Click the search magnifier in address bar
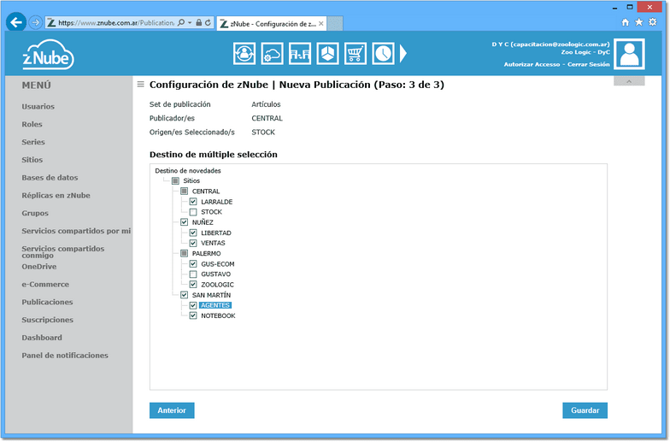The image size is (670, 442). (x=181, y=22)
